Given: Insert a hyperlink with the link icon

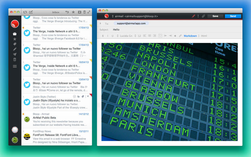Looking at the screenshot, I should pos(180,36).
